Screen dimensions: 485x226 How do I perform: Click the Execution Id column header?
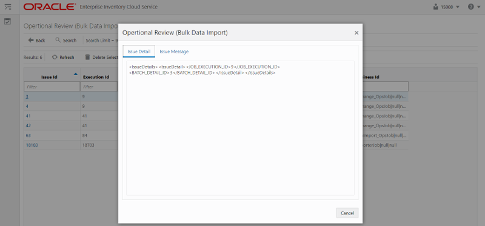click(x=96, y=77)
